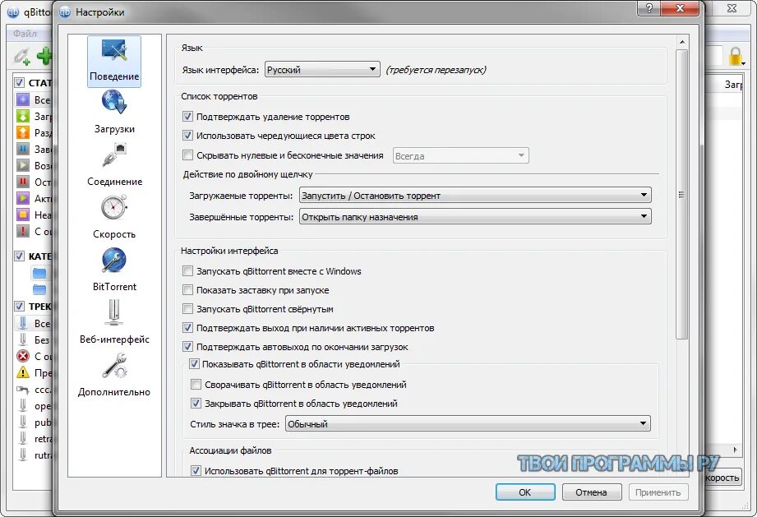Enable Сворачивать qBittorrent в область уведомлений
This screenshot has height=517, width=757.
tap(196, 384)
